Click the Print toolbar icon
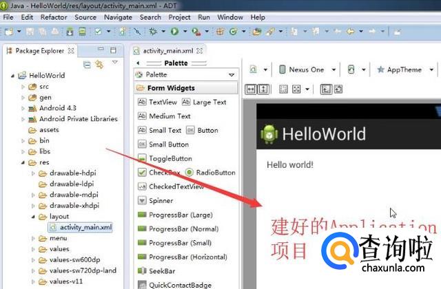The height and width of the screenshot is (289, 441). point(55,32)
